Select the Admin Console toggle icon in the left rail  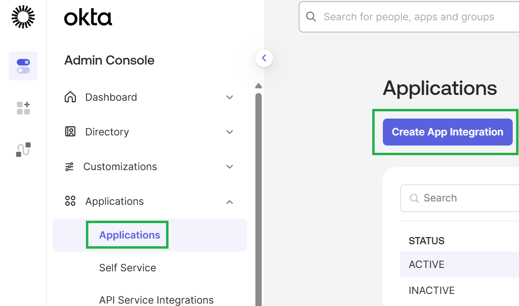(23, 66)
